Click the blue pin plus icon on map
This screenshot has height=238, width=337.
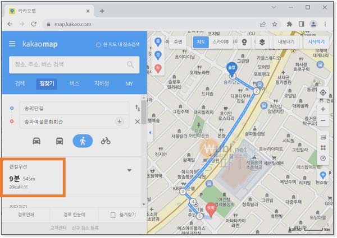[323, 175]
